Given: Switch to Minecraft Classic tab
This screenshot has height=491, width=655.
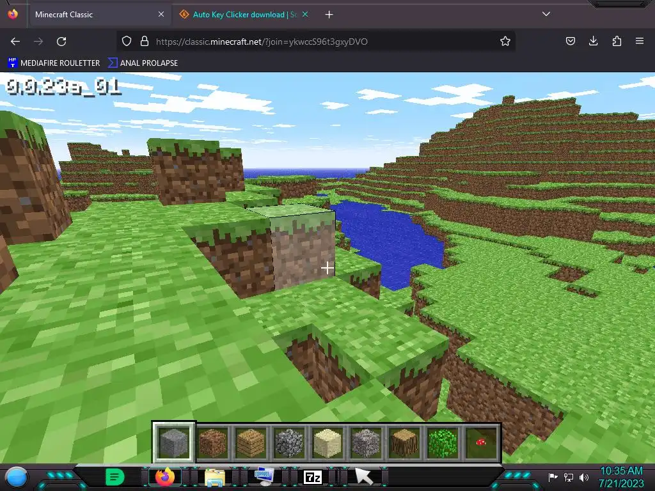Looking at the screenshot, I should pyautogui.click(x=99, y=15).
